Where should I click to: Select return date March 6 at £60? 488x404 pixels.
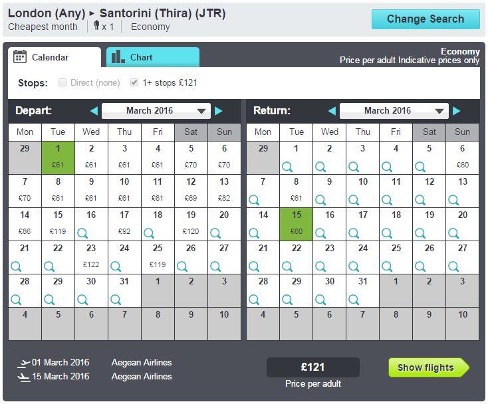pyautogui.click(x=462, y=157)
